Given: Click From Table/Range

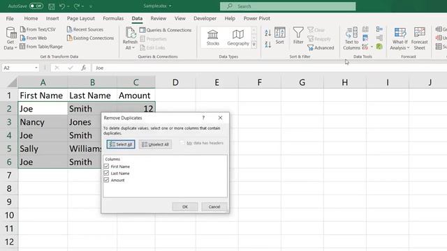Looking at the screenshot, I should coord(41,47).
